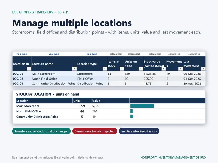Select the stock value 48.75 cell
The height and width of the screenshot is (163, 218).
(x=154, y=84)
